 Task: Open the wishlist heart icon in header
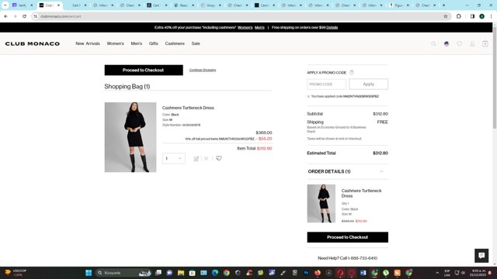pos(459,43)
